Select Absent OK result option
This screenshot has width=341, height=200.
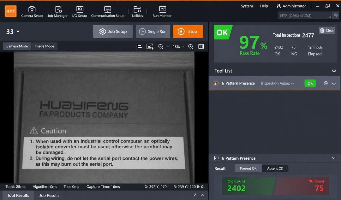point(275,168)
